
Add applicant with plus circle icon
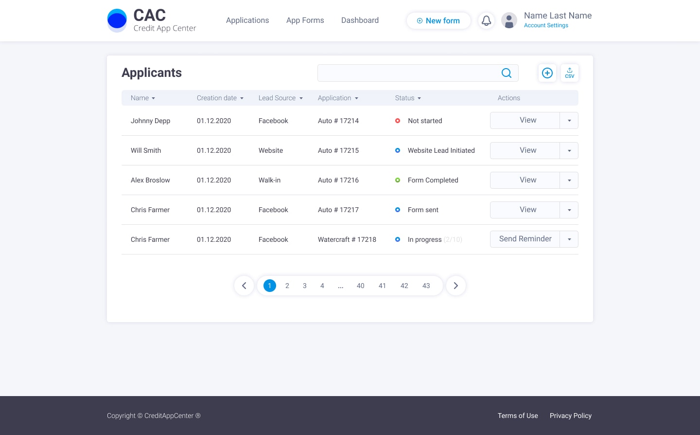point(547,73)
